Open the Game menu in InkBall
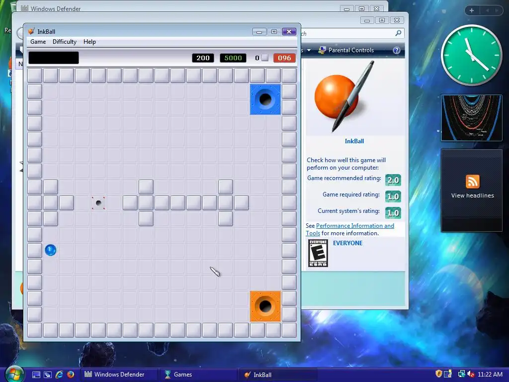Image resolution: width=509 pixels, height=382 pixels. tap(38, 42)
